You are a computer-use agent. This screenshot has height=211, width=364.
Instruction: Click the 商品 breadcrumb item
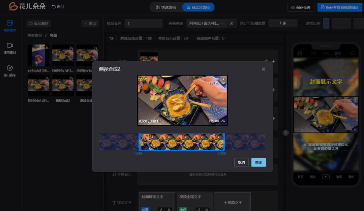(53, 35)
